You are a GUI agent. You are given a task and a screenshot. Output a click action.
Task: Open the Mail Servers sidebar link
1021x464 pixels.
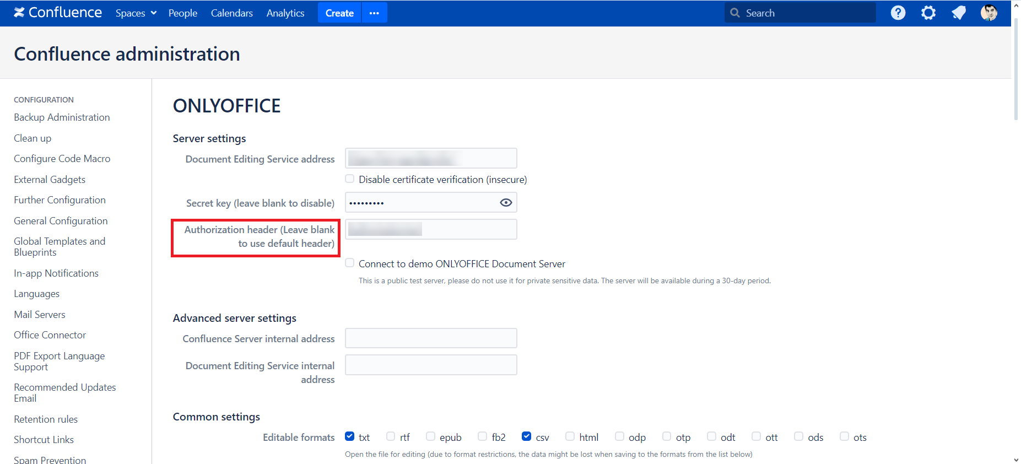click(40, 315)
